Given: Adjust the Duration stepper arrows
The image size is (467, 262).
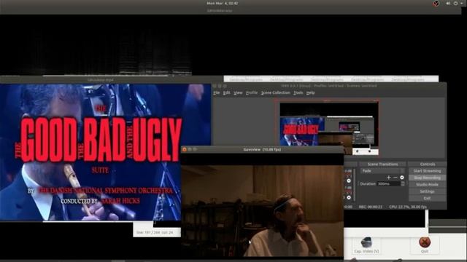Looking at the screenshot, I should [403, 184].
